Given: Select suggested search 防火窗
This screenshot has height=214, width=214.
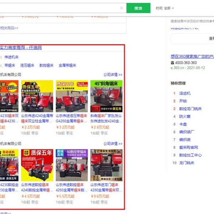Looking at the screenshot, I should pos(185,117).
